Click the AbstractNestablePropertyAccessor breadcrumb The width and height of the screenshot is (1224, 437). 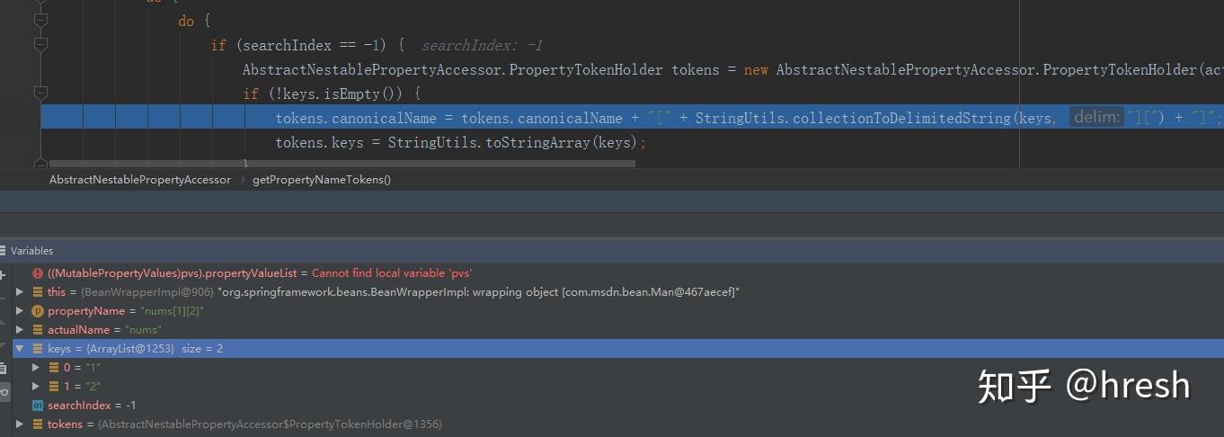tap(139, 180)
